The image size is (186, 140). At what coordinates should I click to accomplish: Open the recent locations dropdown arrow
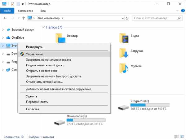[x=18, y=18]
